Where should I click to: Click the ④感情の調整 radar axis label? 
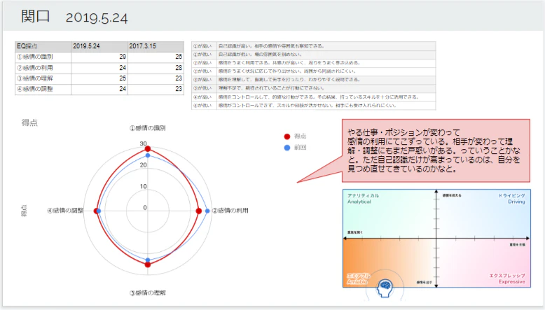click(65, 211)
